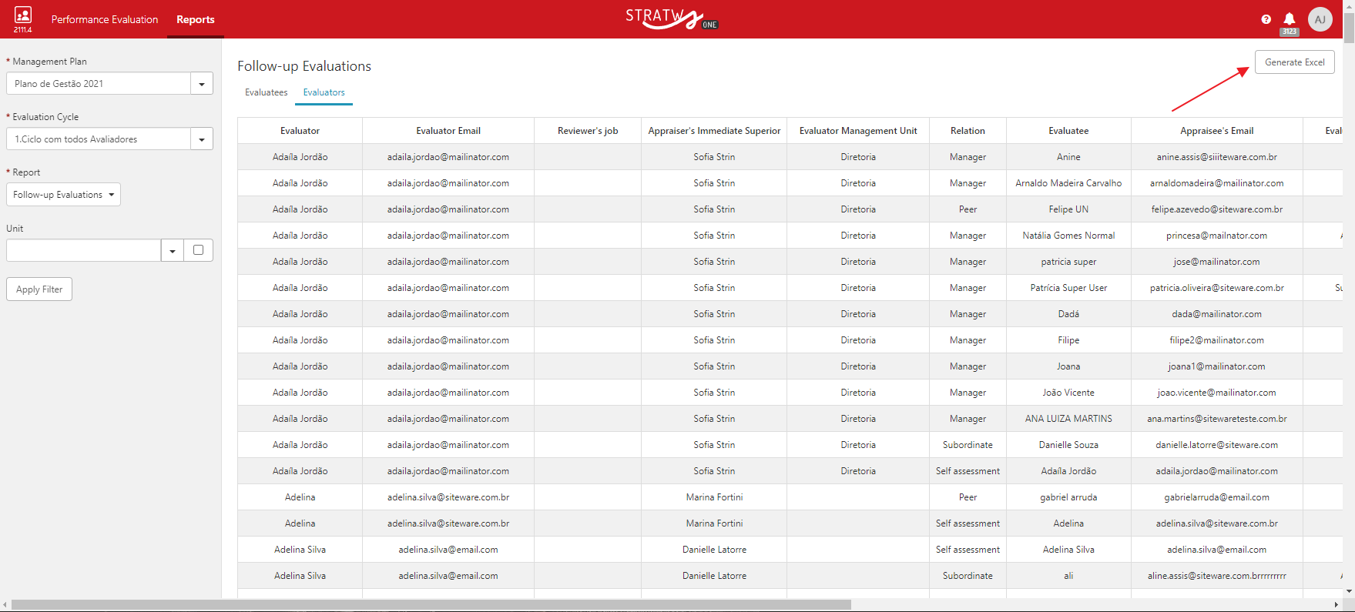Click the Stratws One logo
This screenshot has height=612, width=1355.
click(x=672, y=18)
